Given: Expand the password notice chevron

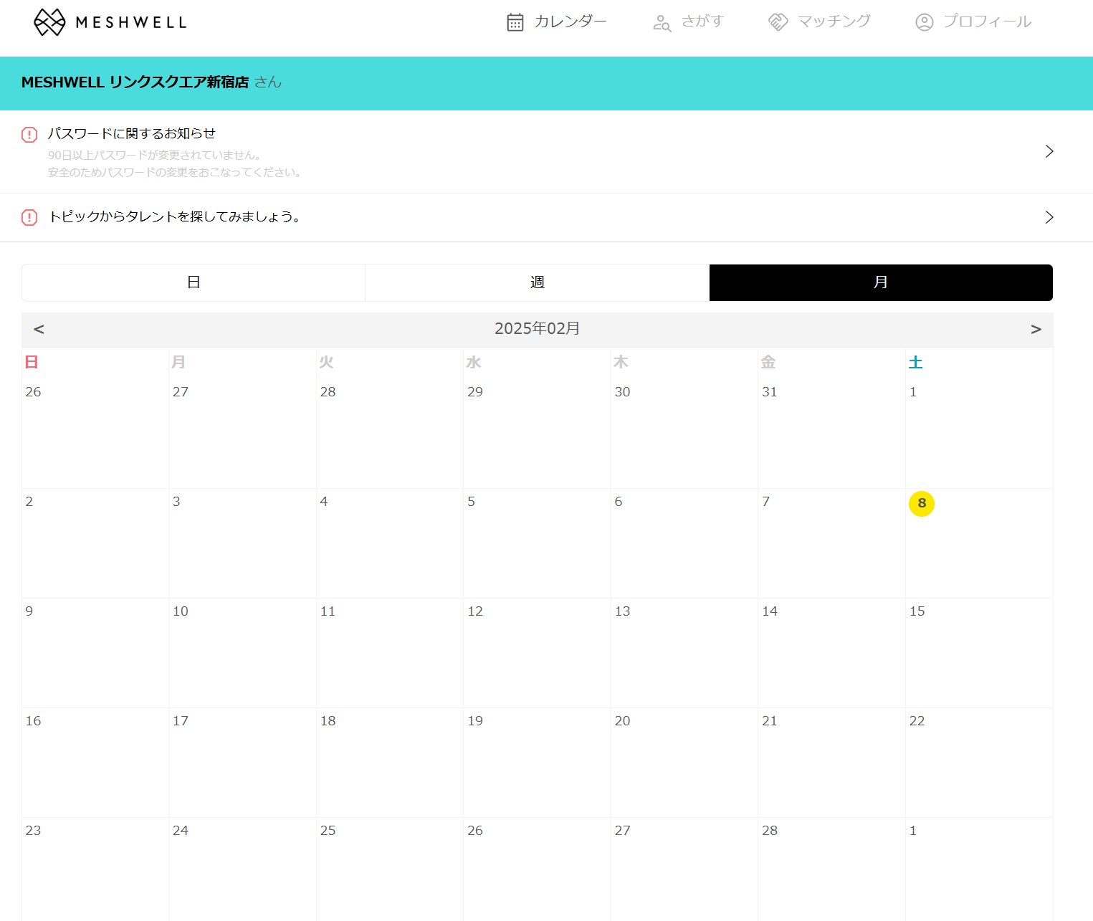Looking at the screenshot, I should [1049, 151].
